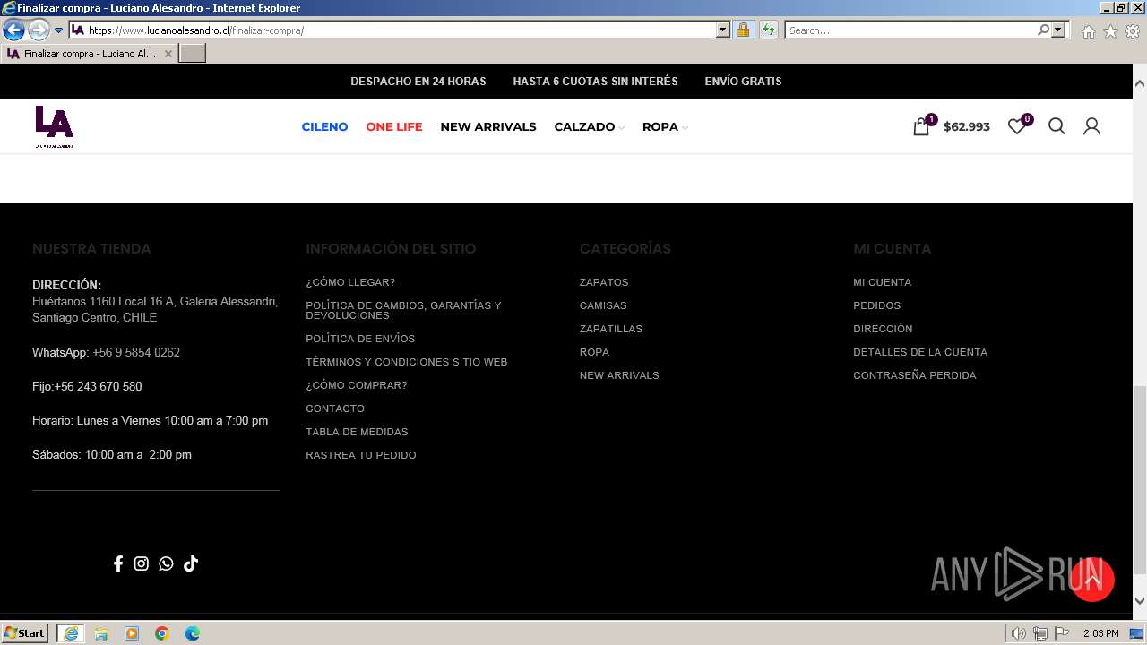Click the refresh page icon
Viewport: 1147px width, 645px height.
click(x=768, y=30)
